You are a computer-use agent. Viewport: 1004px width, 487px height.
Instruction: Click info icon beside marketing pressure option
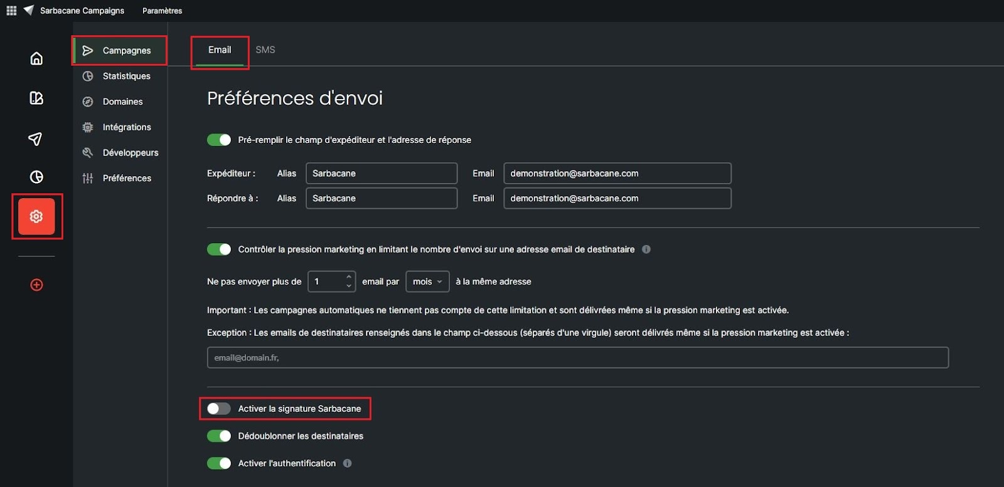[x=646, y=249]
